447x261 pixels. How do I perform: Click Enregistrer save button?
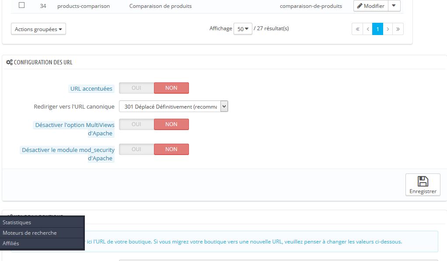click(x=423, y=185)
